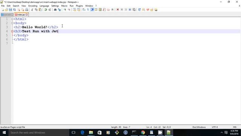
Task: Show hidden system tray icons chevron
Action: pos(222,133)
